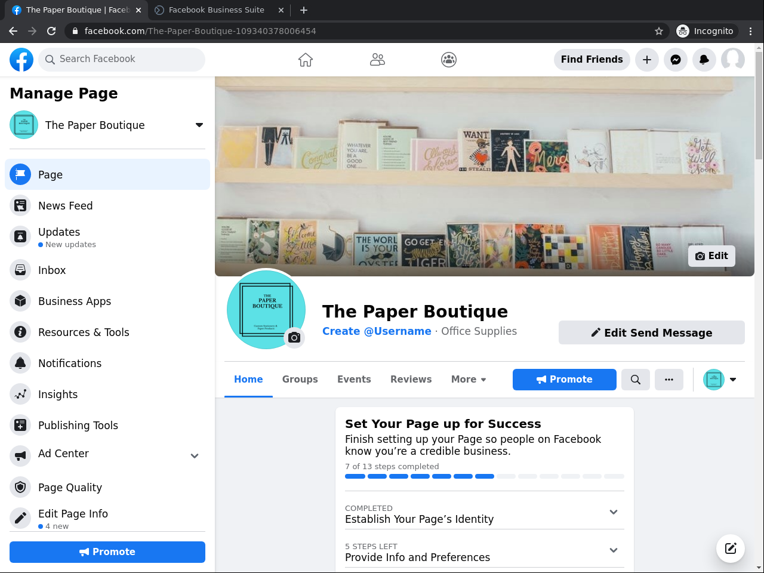Viewport: 764px width, 573px height.
Task: Open the notifications bell in top bar
Action: [x=704, y=60]
